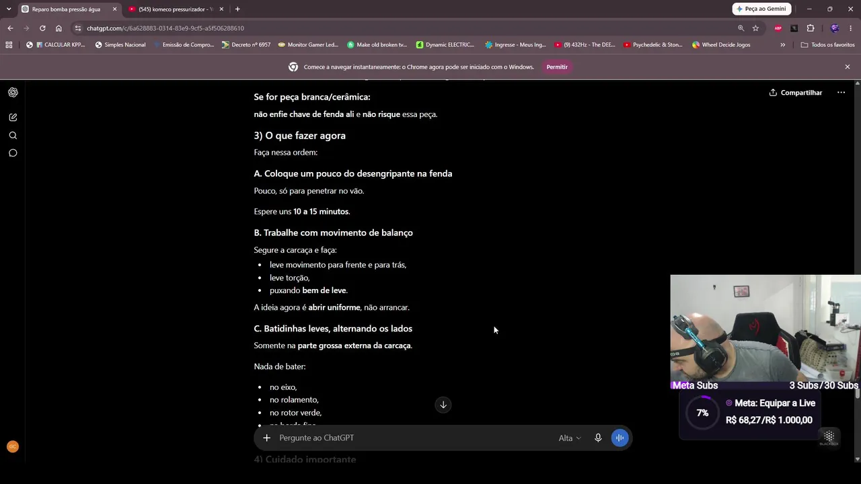Click the Peça ao Gemini button
Viewport: 861px width, 484px height.
(761, 9)
